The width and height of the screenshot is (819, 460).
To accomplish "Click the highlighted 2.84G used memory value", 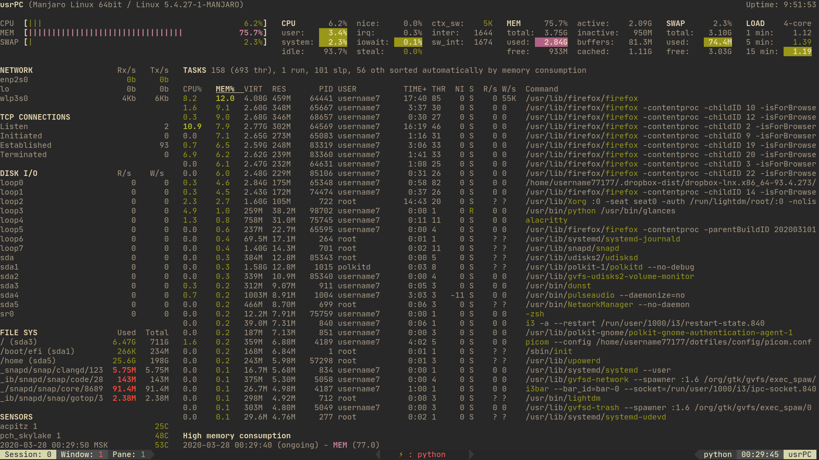I will coord(551,42).
